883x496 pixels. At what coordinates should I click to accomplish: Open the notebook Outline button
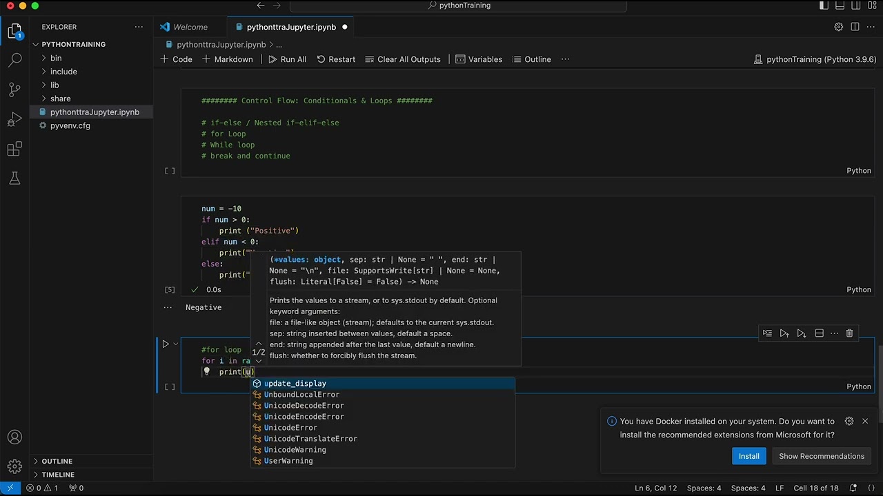[x=530, y=59]
